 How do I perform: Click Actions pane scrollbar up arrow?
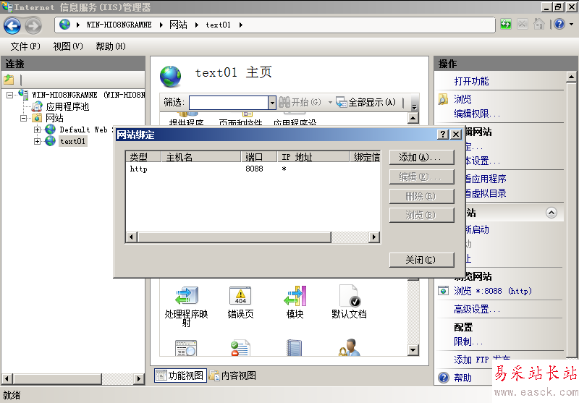tap(571, 77)
